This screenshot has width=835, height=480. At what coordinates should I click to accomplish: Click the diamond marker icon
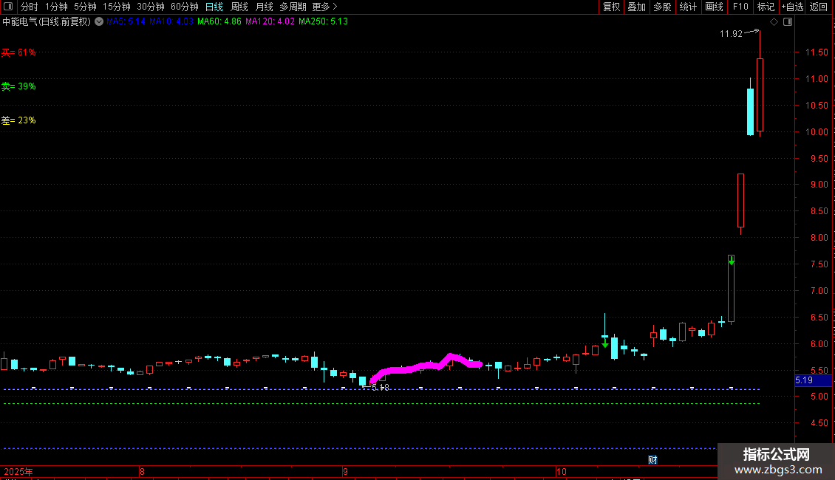(774, 22)
